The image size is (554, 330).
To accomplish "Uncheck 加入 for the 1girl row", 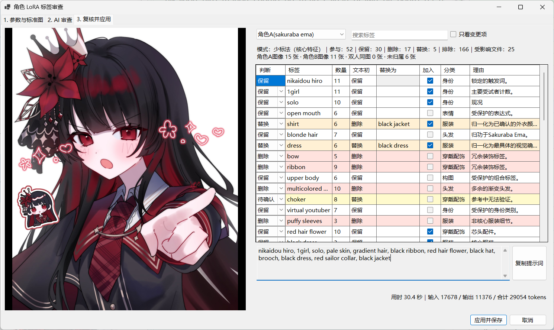I will 430,91.
